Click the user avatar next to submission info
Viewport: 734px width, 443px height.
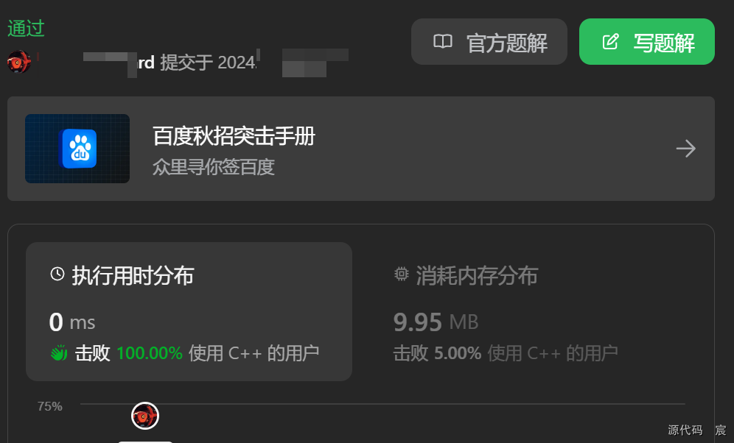coord(18,62)
